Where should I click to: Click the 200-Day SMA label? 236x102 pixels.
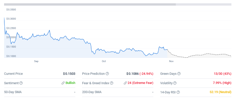92,92
